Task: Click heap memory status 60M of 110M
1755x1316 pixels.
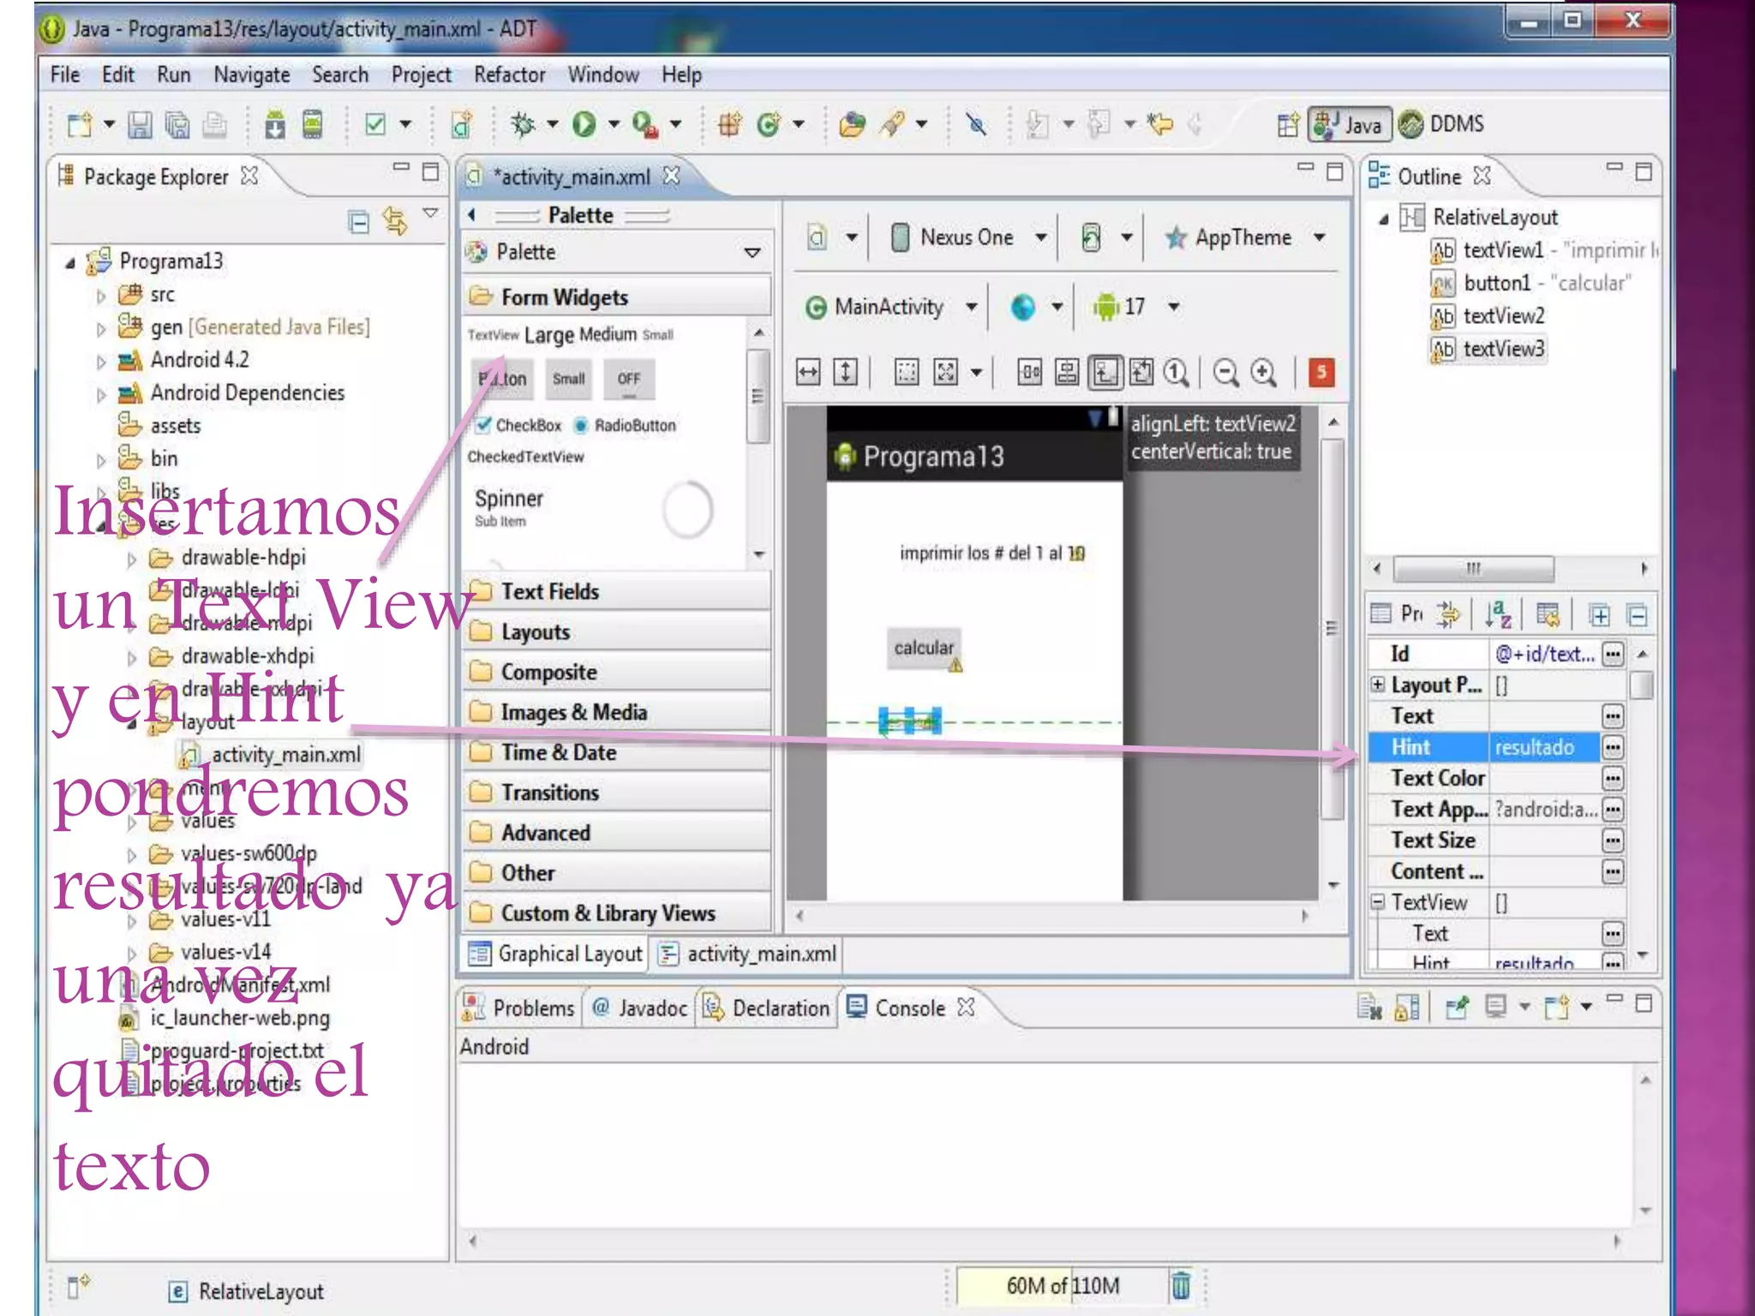Action: (x=1063, y=1285)
